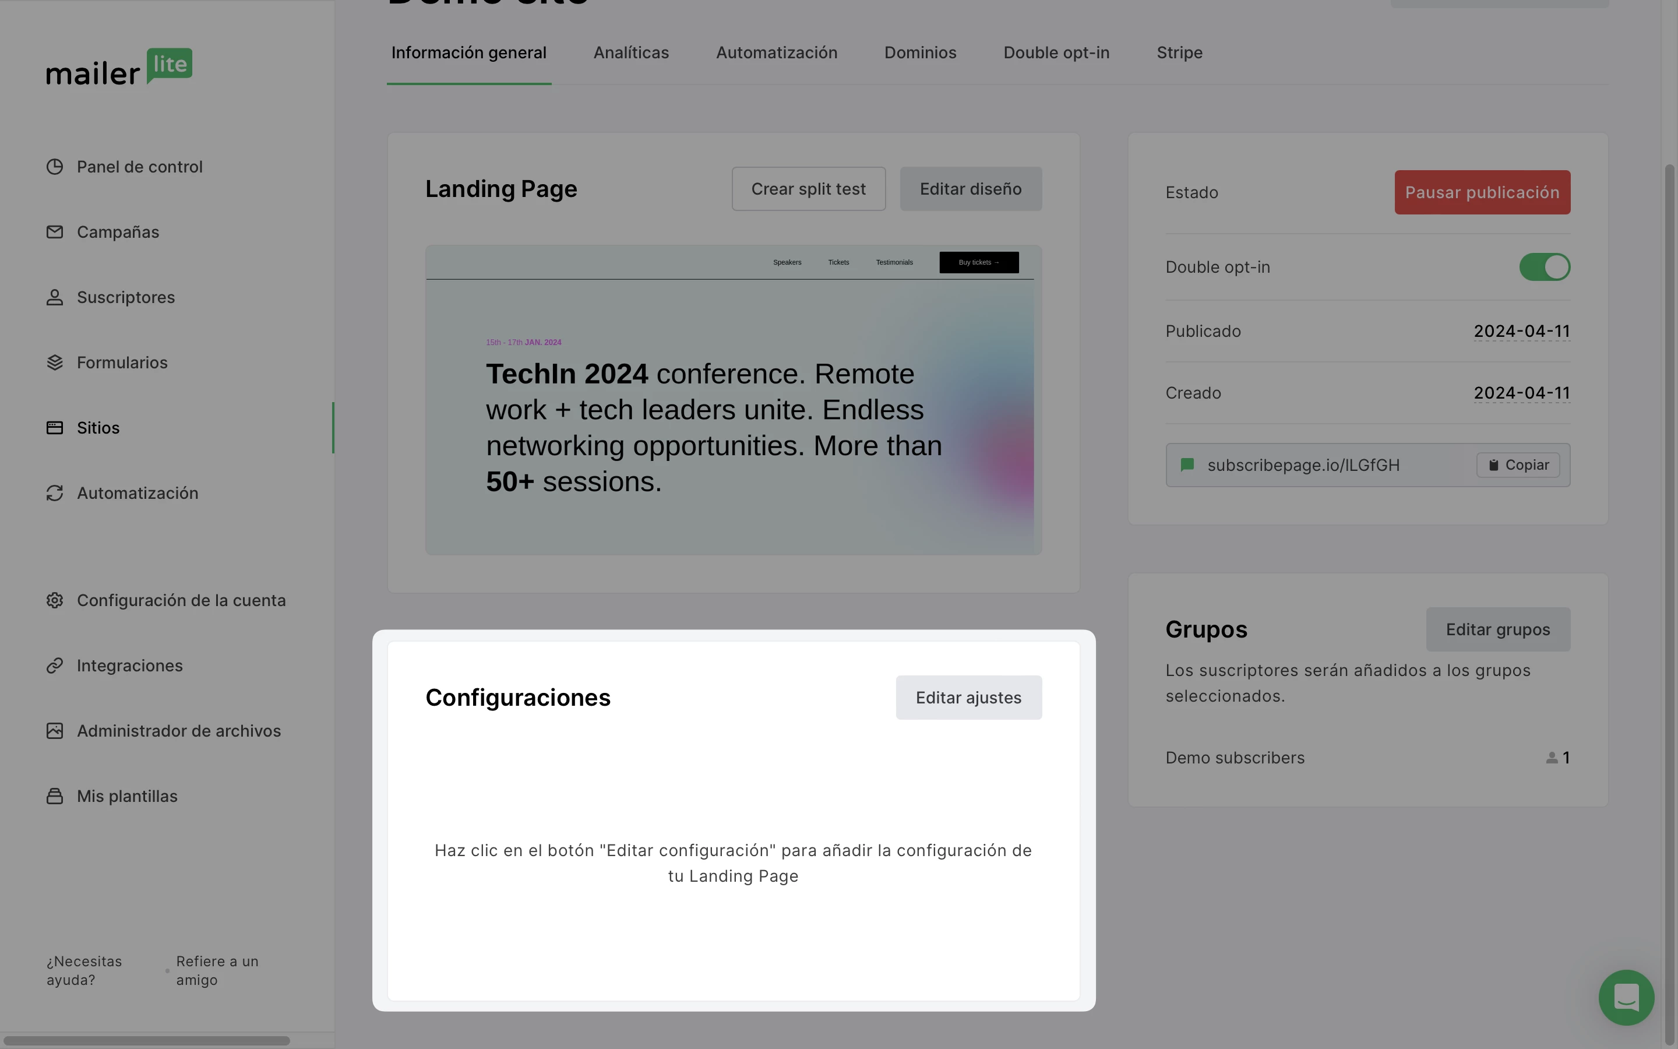Click the Automatización refresh arrows icon
Viewport: 1678px width, 1049px height.
[x=55, y=493]
